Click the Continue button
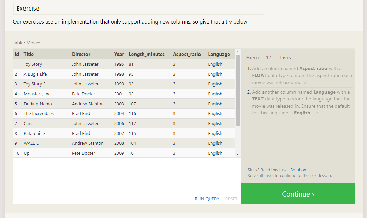The width and height of the screenshot is (367, 218). 298,194
